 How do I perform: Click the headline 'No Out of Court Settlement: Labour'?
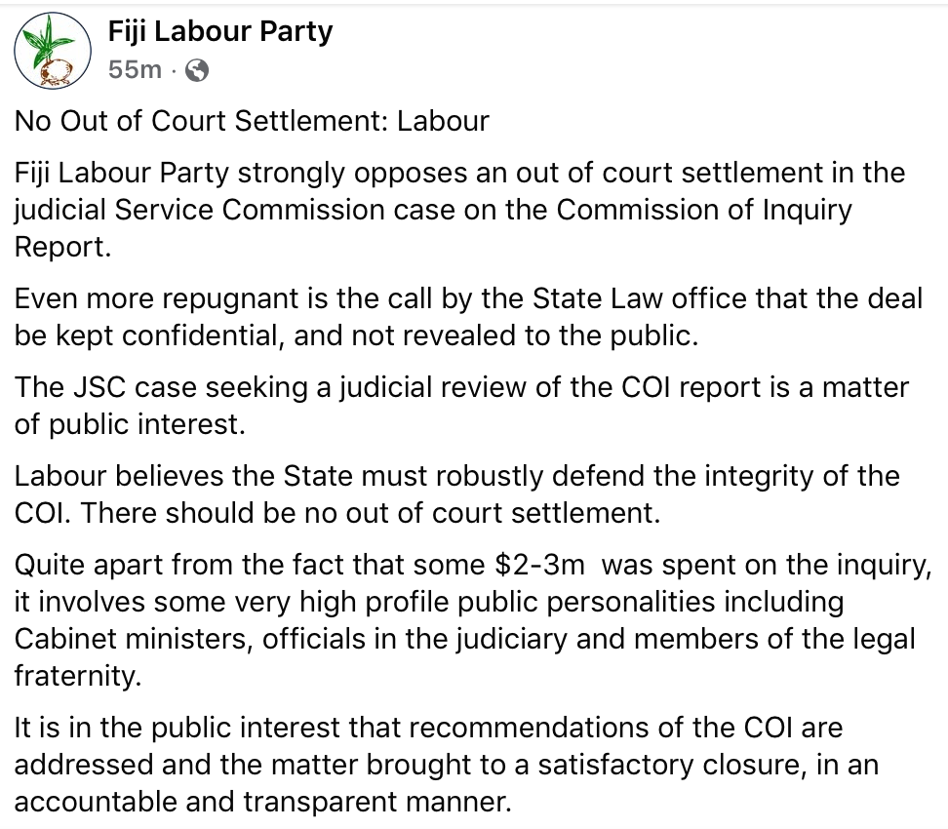pos(252,122)
